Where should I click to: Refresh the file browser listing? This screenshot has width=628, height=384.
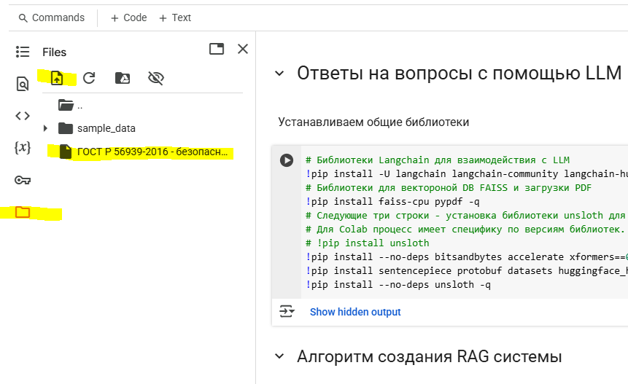(89, 78)
